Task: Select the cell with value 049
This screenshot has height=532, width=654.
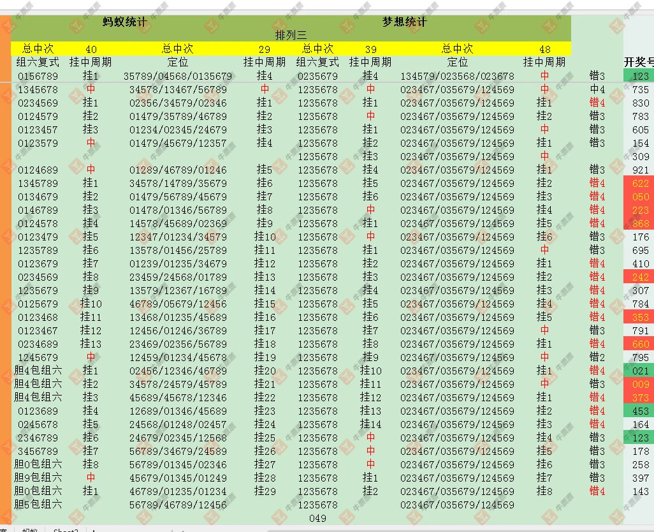Action: (x=317, y=518)
